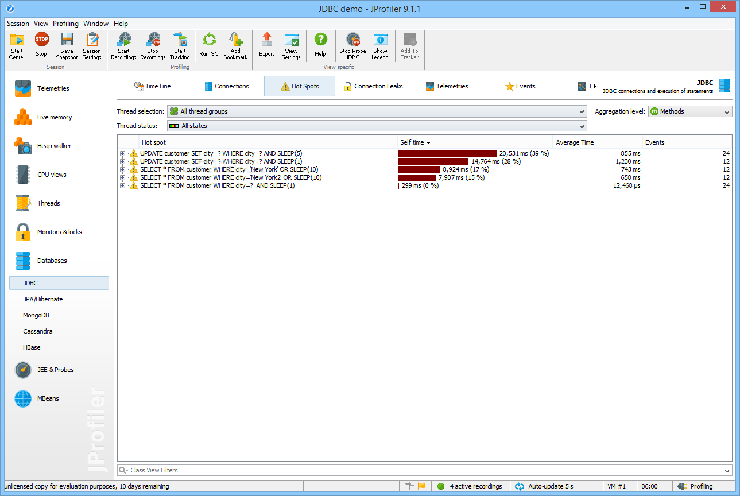Open the Aggregation level Methods dropdown
740x496 pixels.
tap(690, 111)
